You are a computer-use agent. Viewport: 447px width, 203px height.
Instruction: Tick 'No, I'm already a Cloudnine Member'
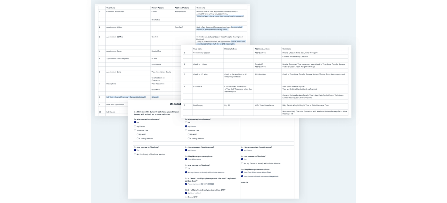coord(135,154)
